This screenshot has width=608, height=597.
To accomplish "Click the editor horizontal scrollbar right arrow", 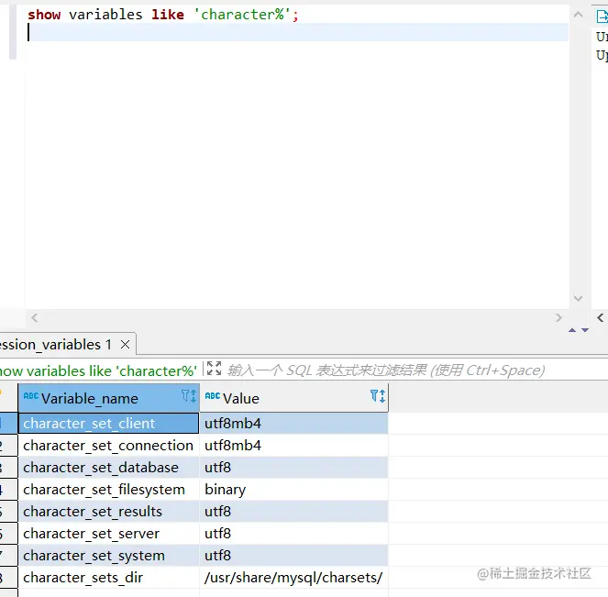I will [558, 318].
